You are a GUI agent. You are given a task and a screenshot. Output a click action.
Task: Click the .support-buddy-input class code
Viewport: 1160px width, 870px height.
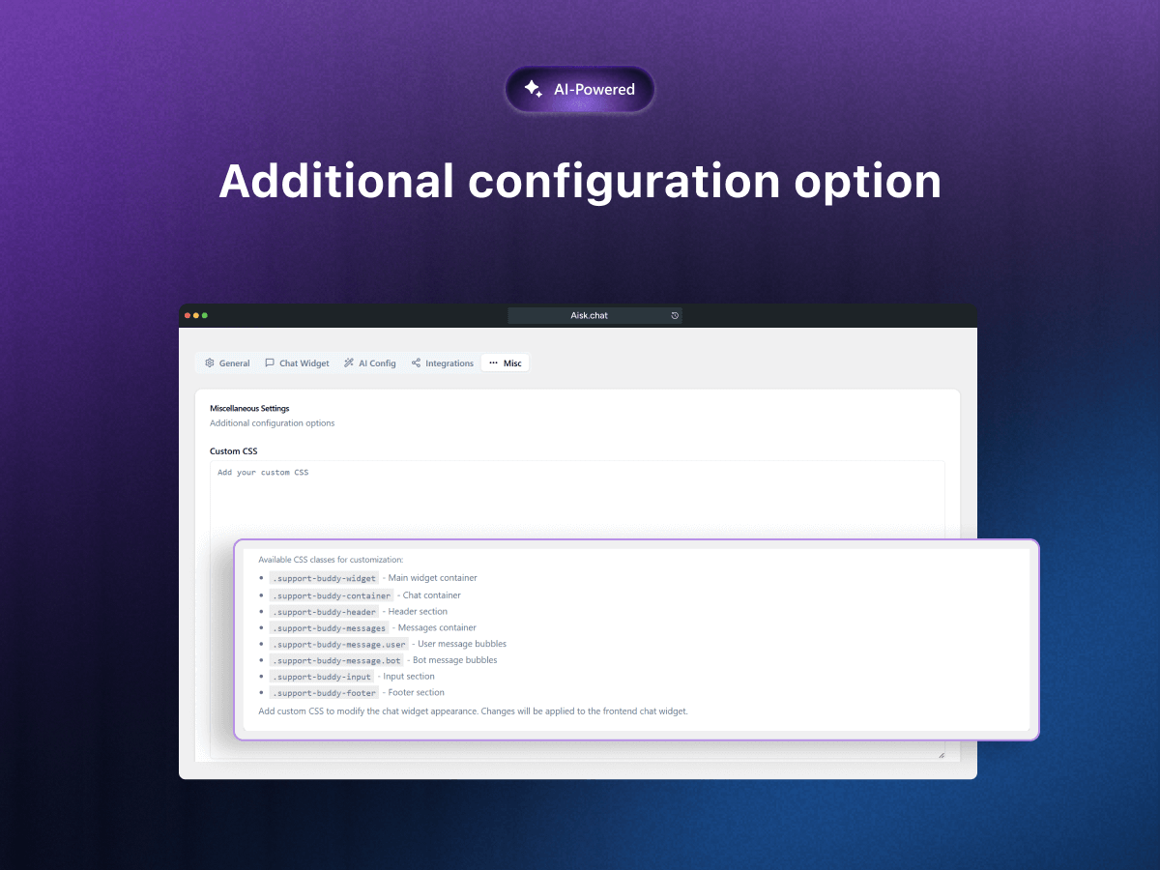(321, 677)
